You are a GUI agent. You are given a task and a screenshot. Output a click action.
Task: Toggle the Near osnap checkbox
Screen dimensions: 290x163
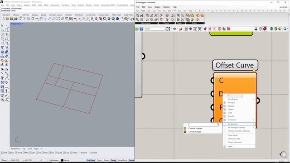tap(9, 153)
